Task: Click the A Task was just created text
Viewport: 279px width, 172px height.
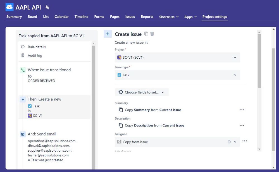Action: (46, 160)
